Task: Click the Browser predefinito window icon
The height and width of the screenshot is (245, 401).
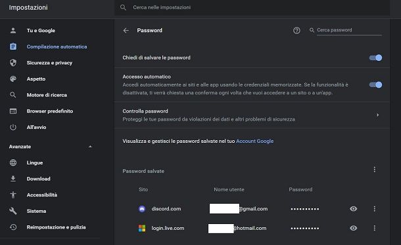Action: tap(13, 111)
